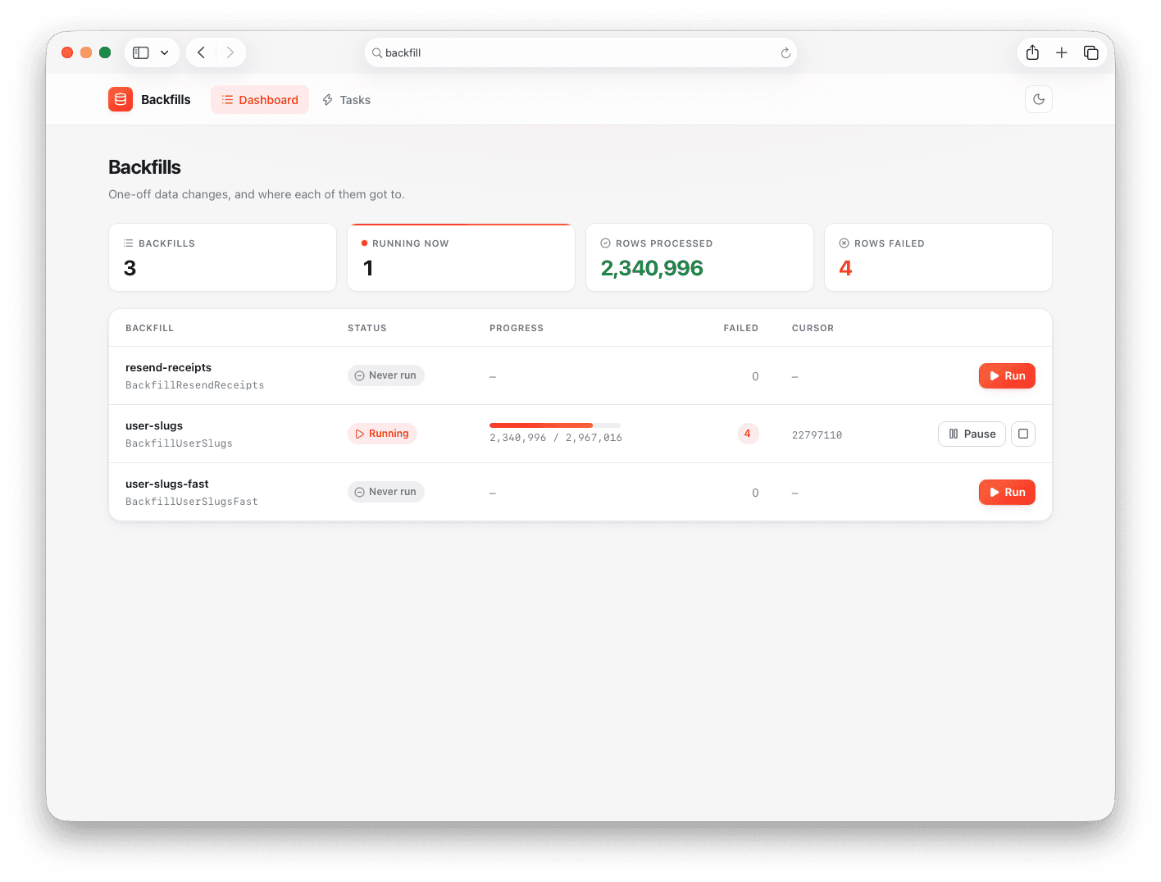Click the check-circle icon beside ROWS PROCESSED
The width and height of the screenshot is (1161, 882).
click(x=605, y=243)
